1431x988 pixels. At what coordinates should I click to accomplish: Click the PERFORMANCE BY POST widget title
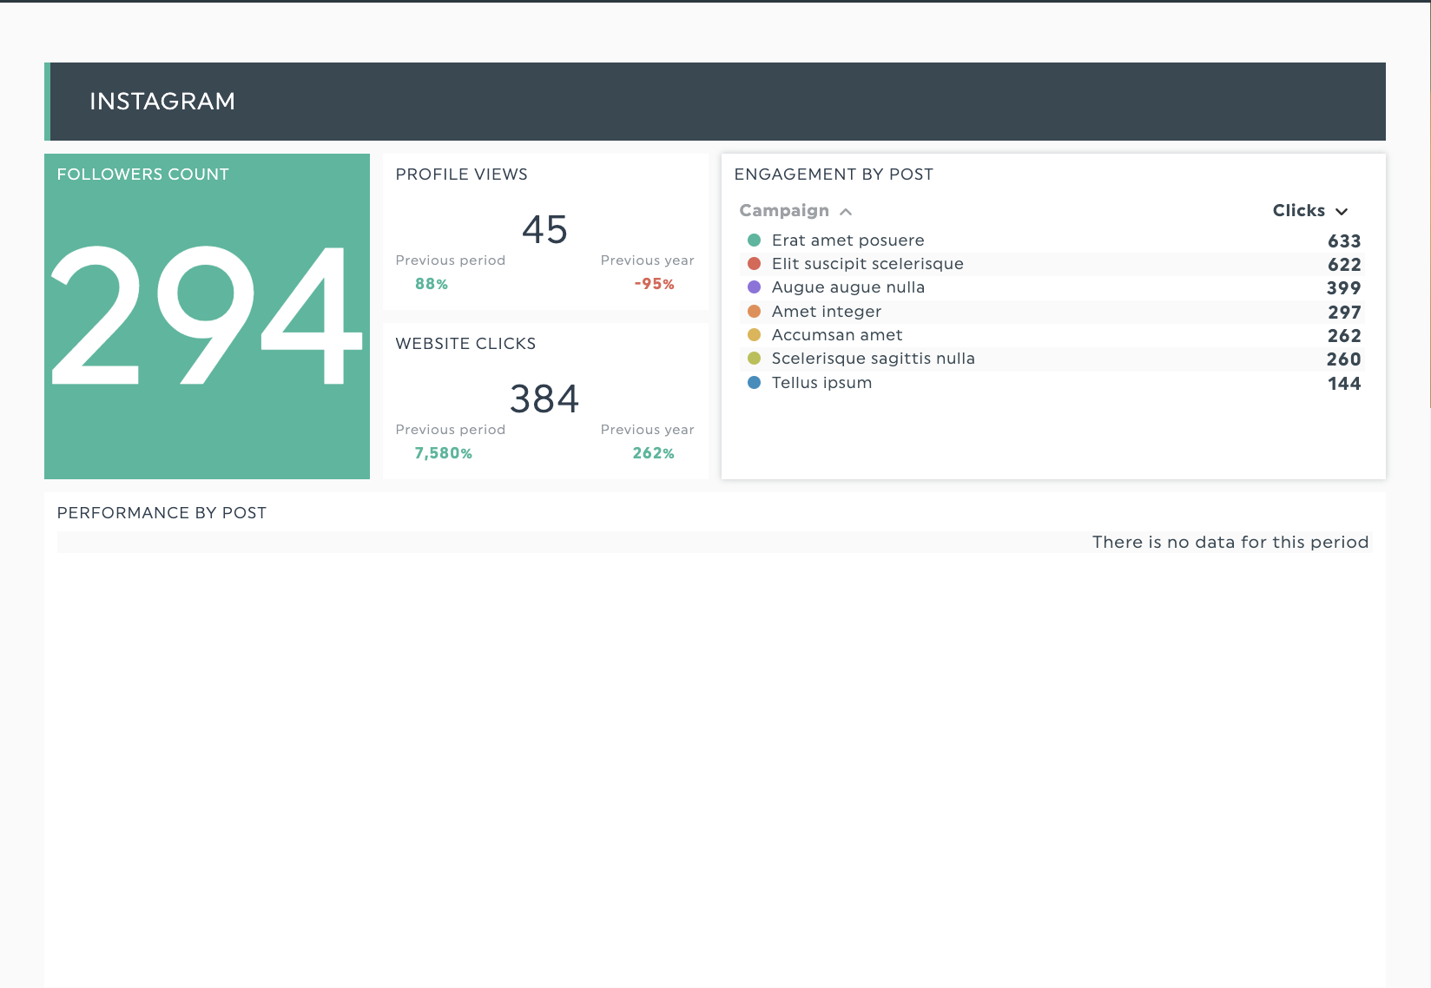click(162, 513)
